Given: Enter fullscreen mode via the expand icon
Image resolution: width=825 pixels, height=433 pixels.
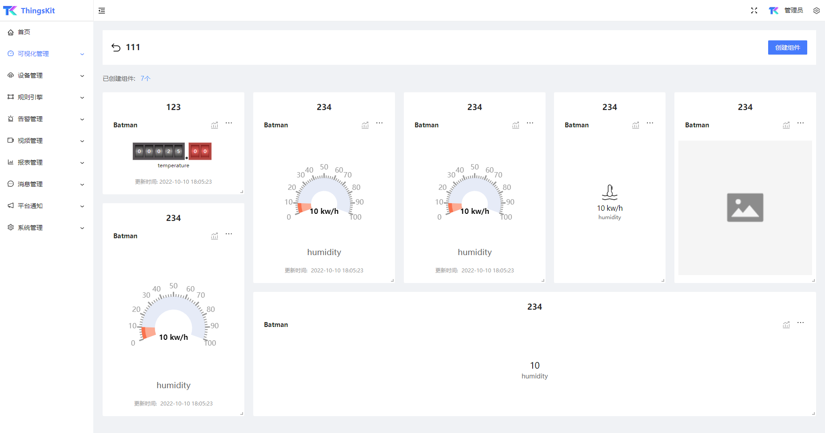Looking at the screenshot, I should click(x=754, y=11).
